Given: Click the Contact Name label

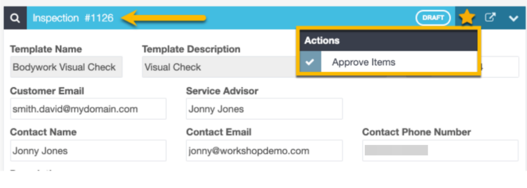Looking at the screenshot, I should pyautogui.click(x=43, y=133).
